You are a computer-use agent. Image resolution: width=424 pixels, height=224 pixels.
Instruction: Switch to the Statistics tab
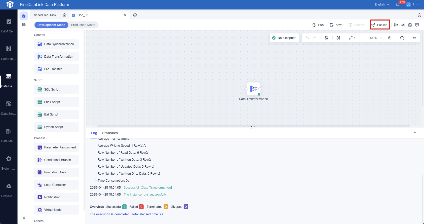[110, 133]
